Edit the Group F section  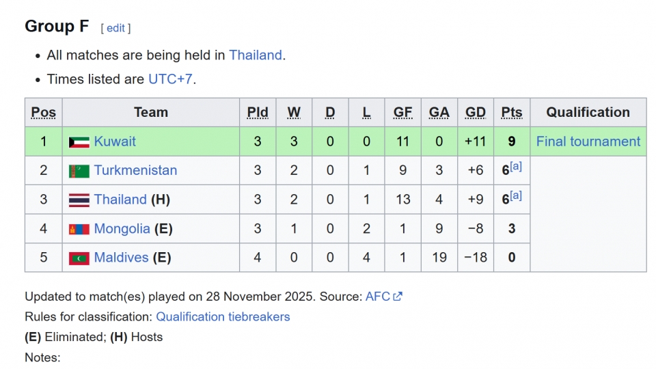[115, 28]
